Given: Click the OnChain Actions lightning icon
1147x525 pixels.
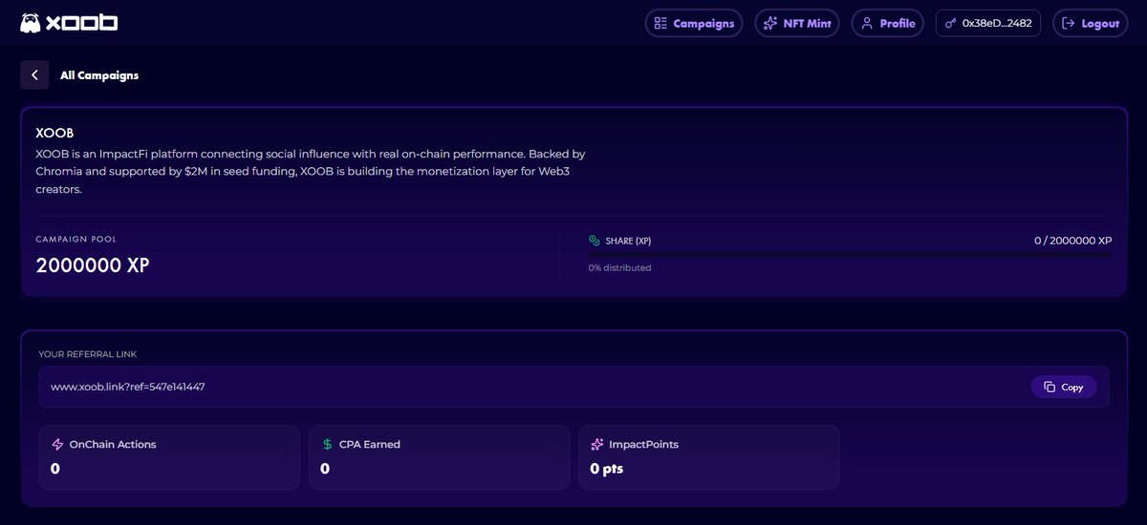Looking at the screenshot, I should coord(58,444).
